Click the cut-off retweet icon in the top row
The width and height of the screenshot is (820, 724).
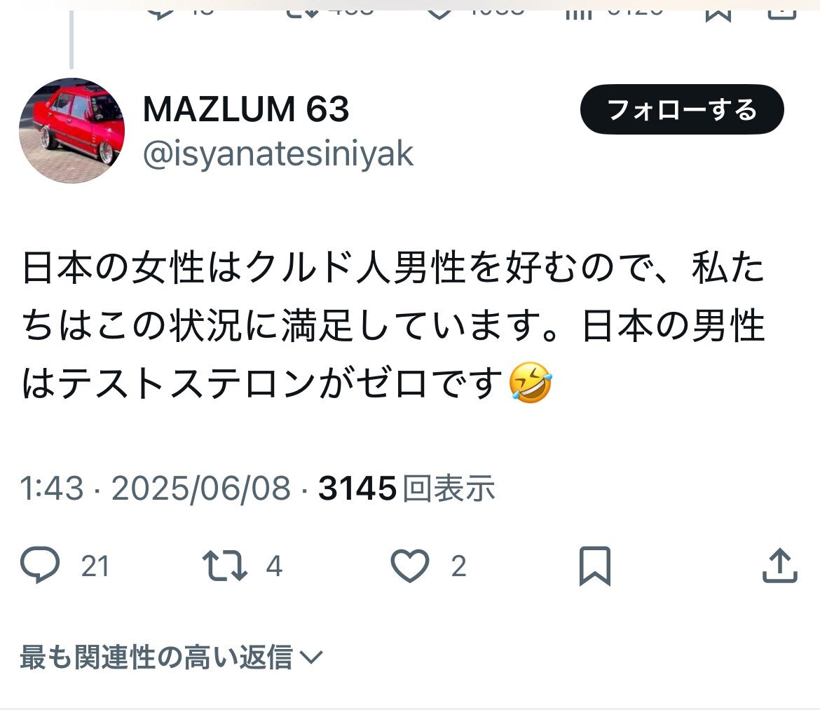302,11
